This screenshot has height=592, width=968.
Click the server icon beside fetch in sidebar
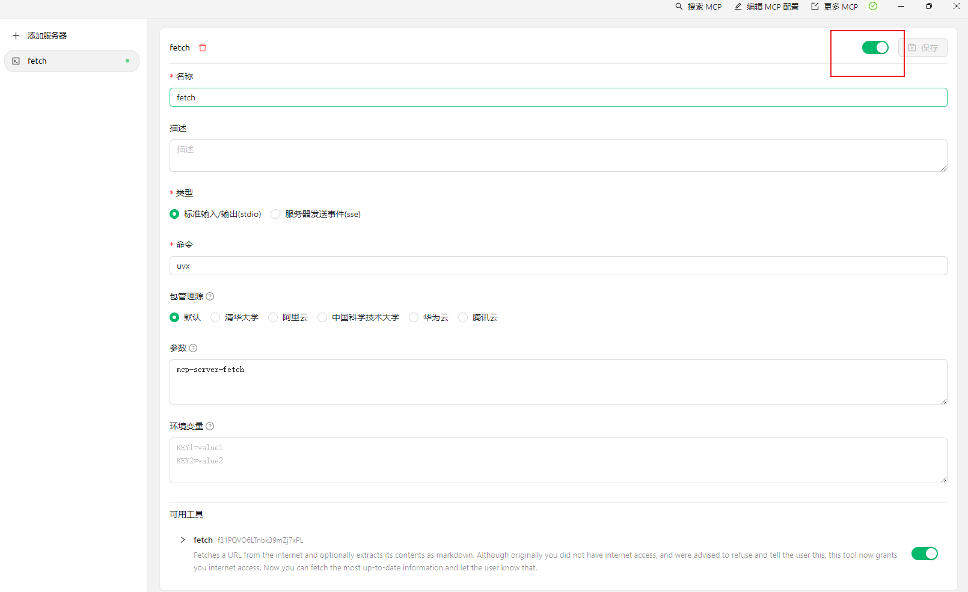16,61
